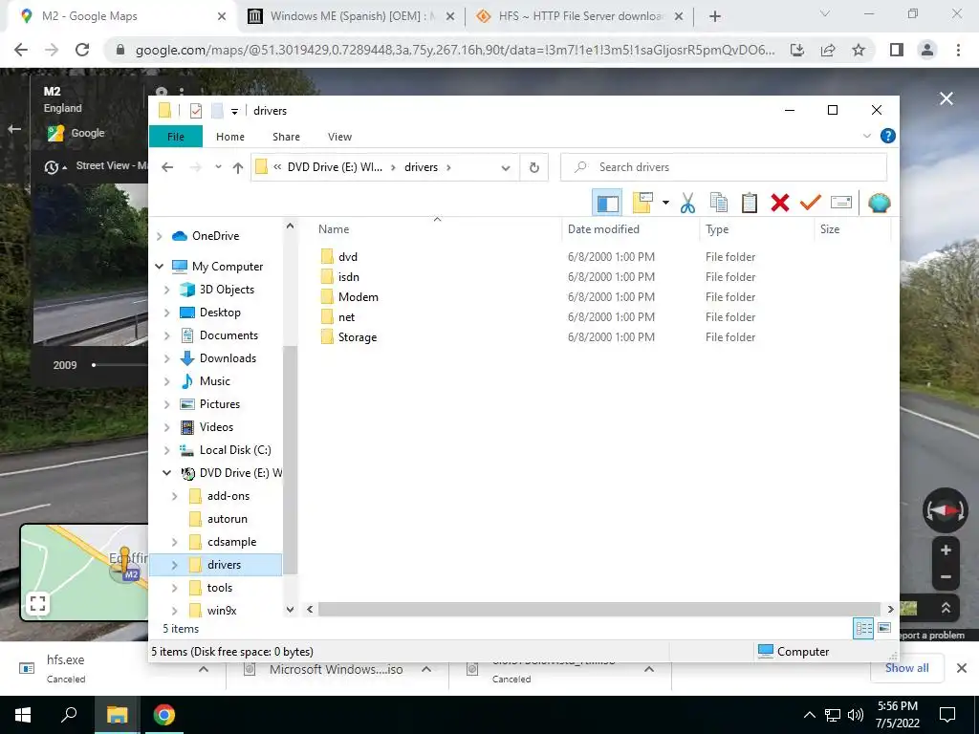
Task: Select the autorun folder in tree
Action: click(228, 519)
